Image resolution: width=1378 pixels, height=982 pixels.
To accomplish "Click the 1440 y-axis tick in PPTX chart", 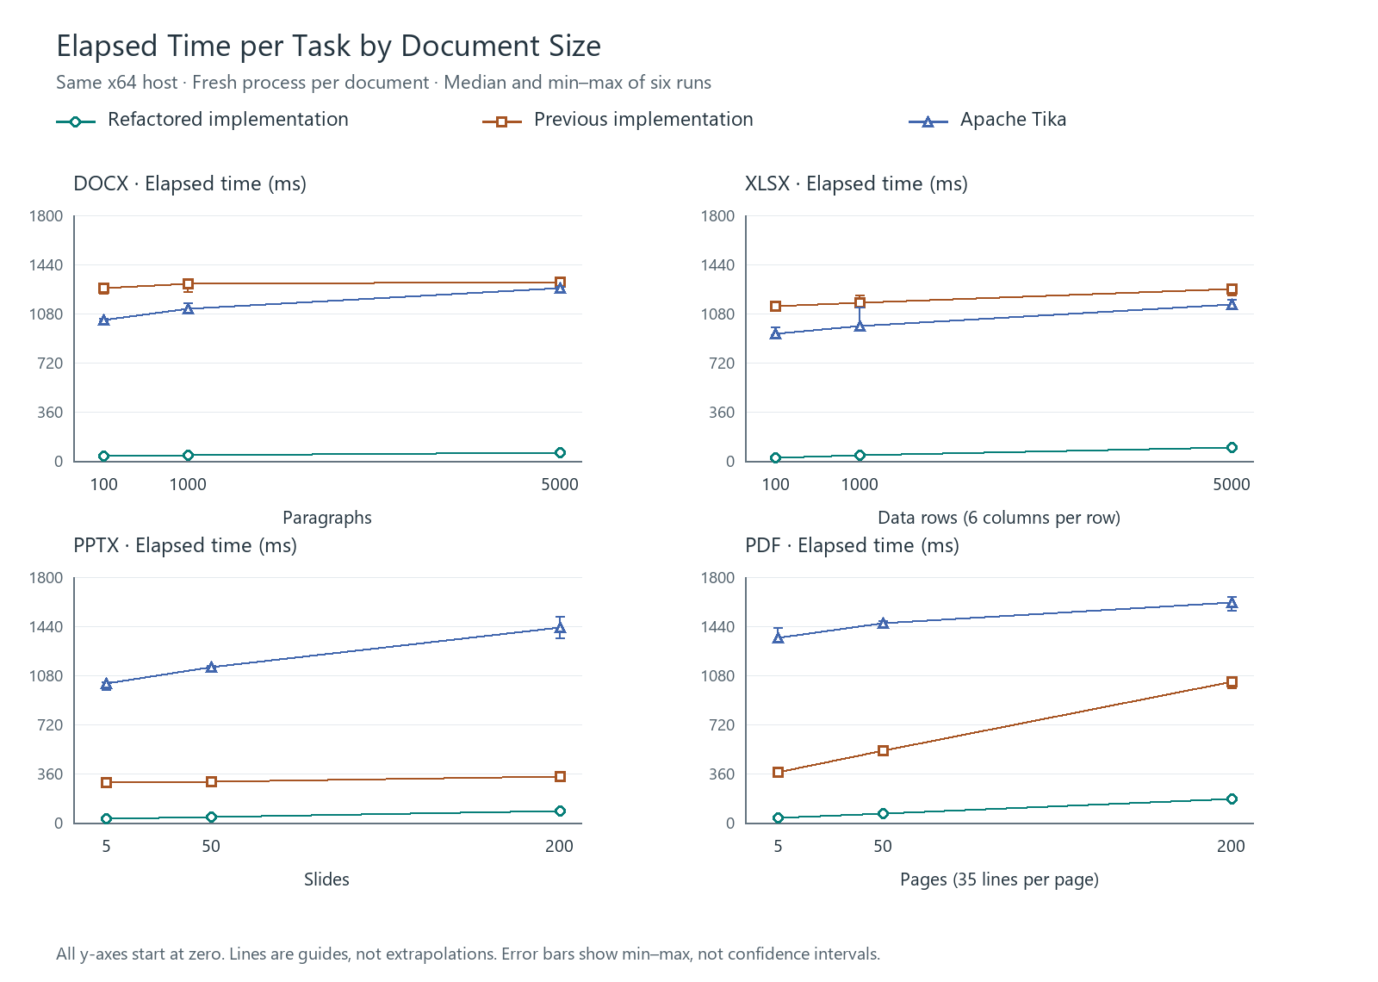I will 47,626.
